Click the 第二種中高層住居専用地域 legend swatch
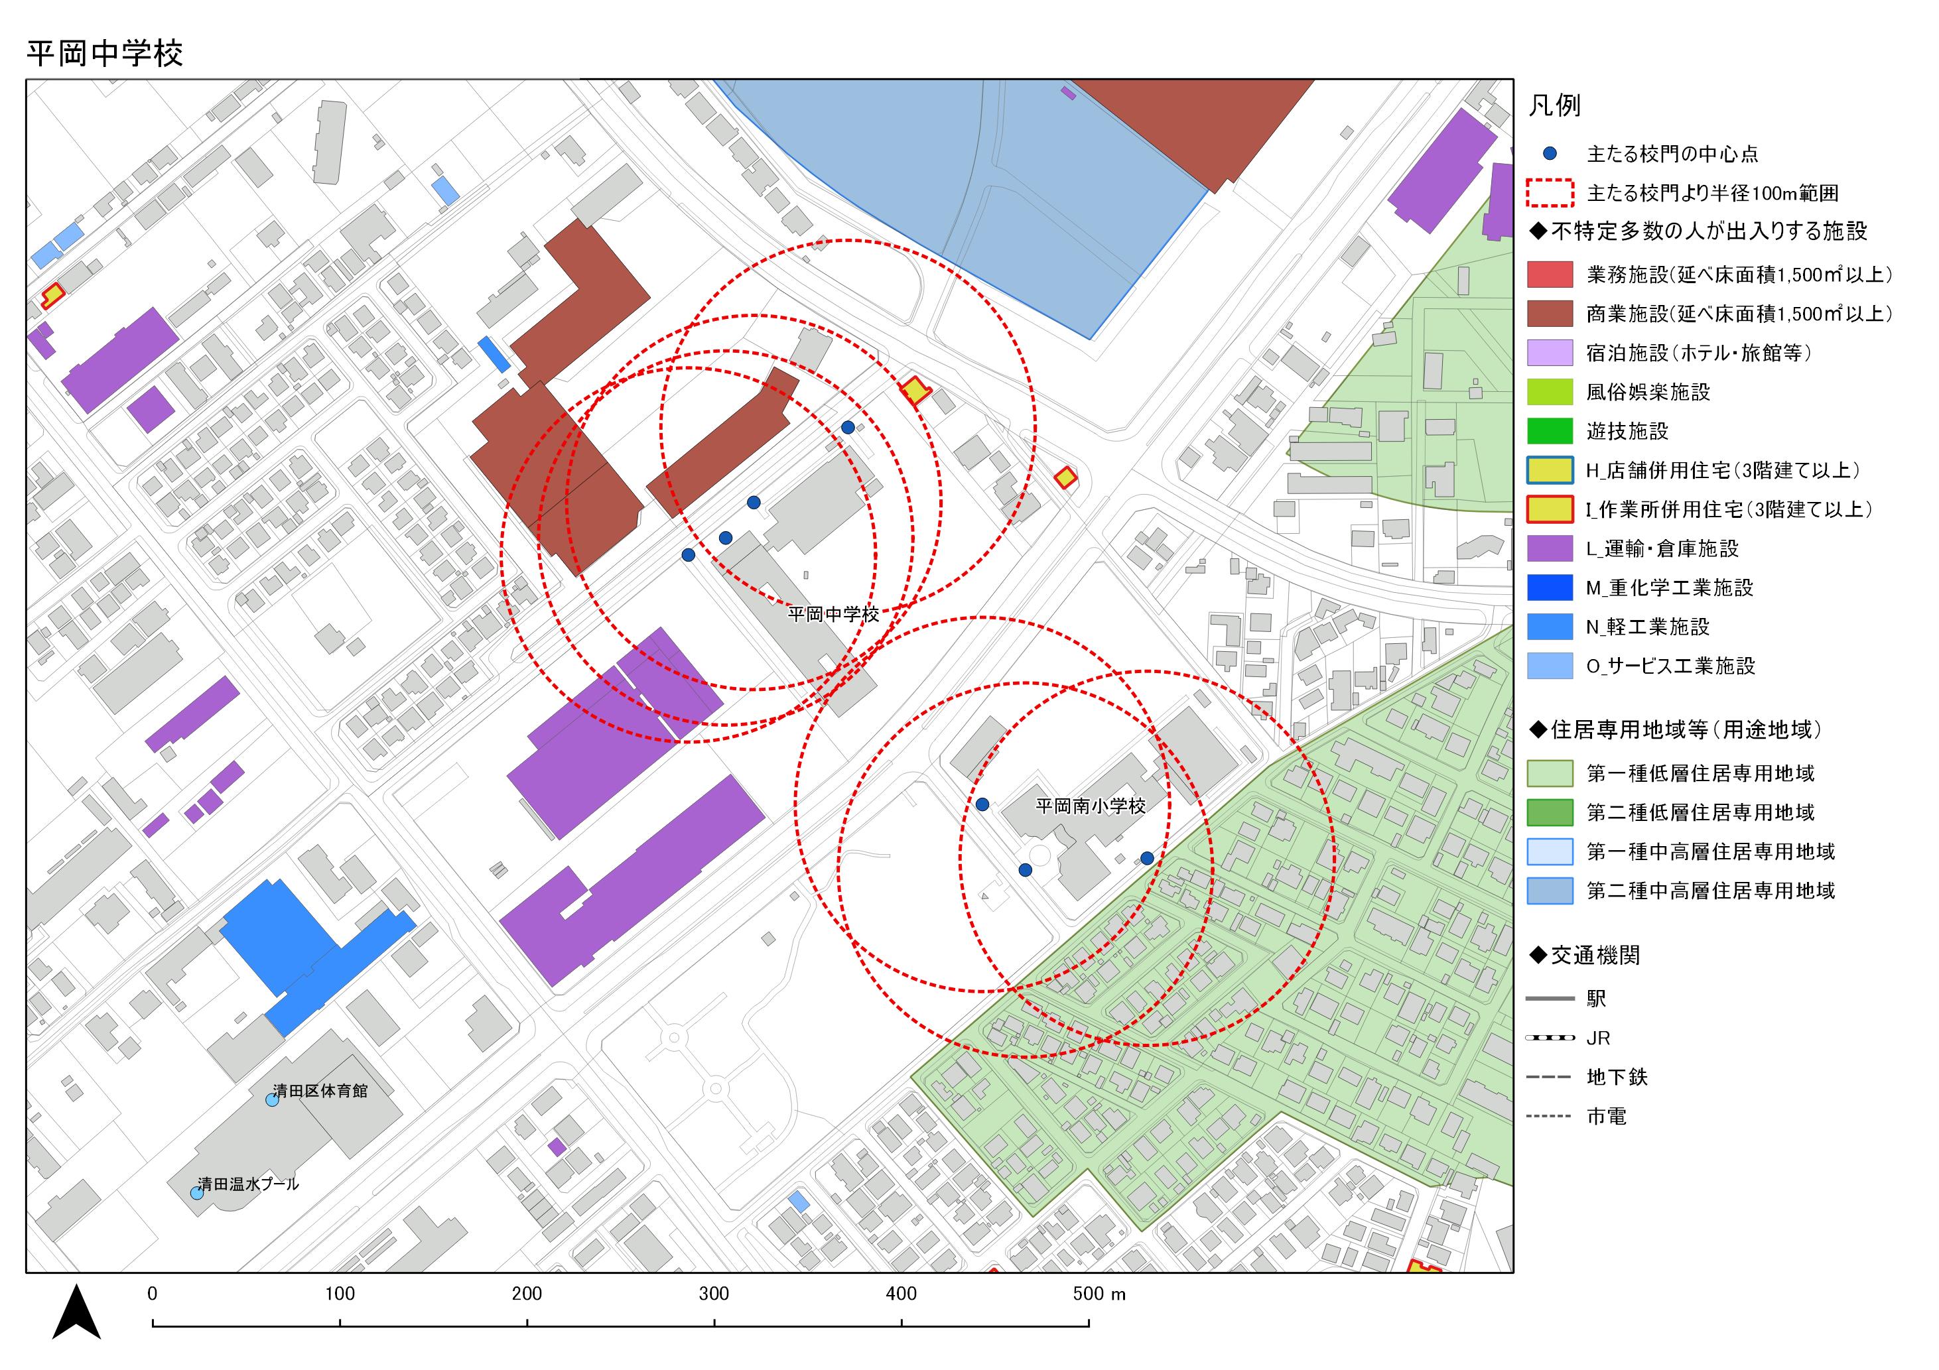 (1550, 891)
